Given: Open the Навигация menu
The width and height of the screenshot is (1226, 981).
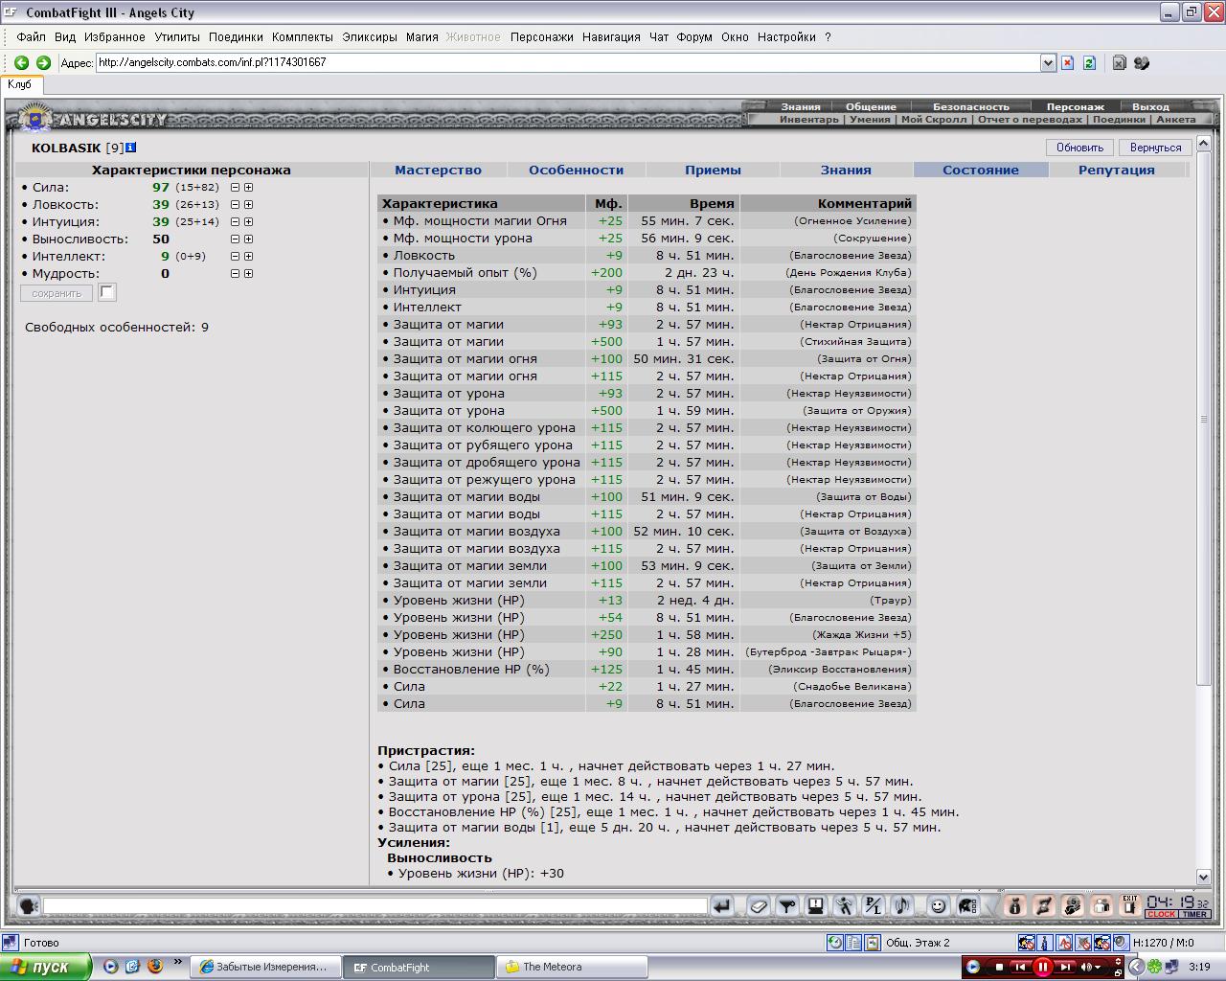Looking at the screenshot, I should click(611, 37).
